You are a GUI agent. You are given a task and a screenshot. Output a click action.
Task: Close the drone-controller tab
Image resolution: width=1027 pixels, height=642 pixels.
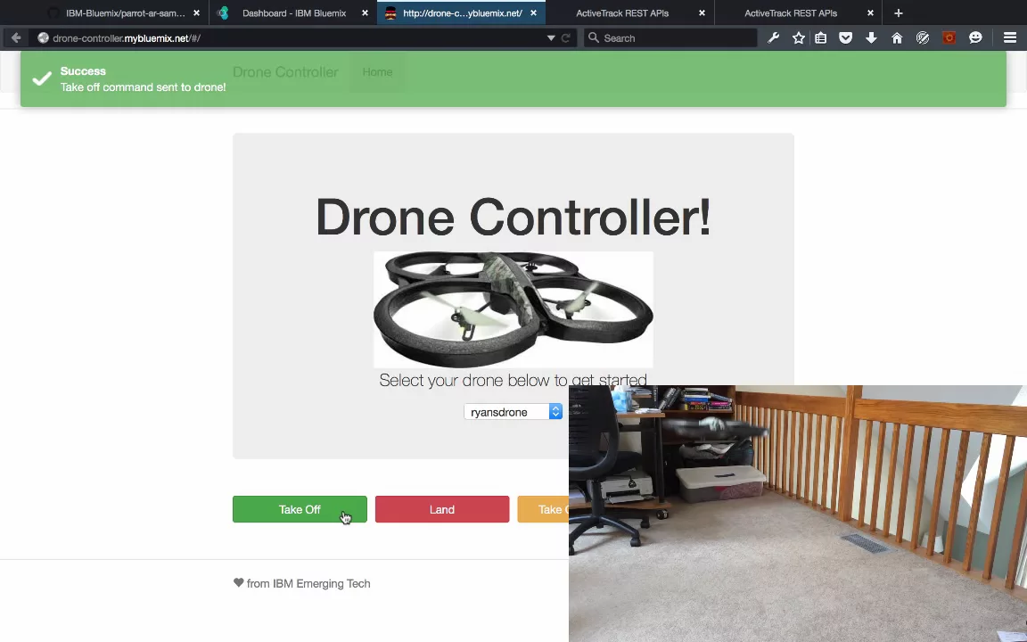(533, 13)
